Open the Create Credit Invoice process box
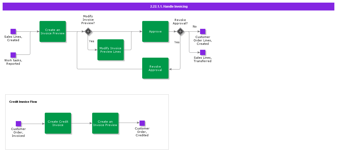The height and width of the screenshot is (152, 337). (x=58, y=123)
